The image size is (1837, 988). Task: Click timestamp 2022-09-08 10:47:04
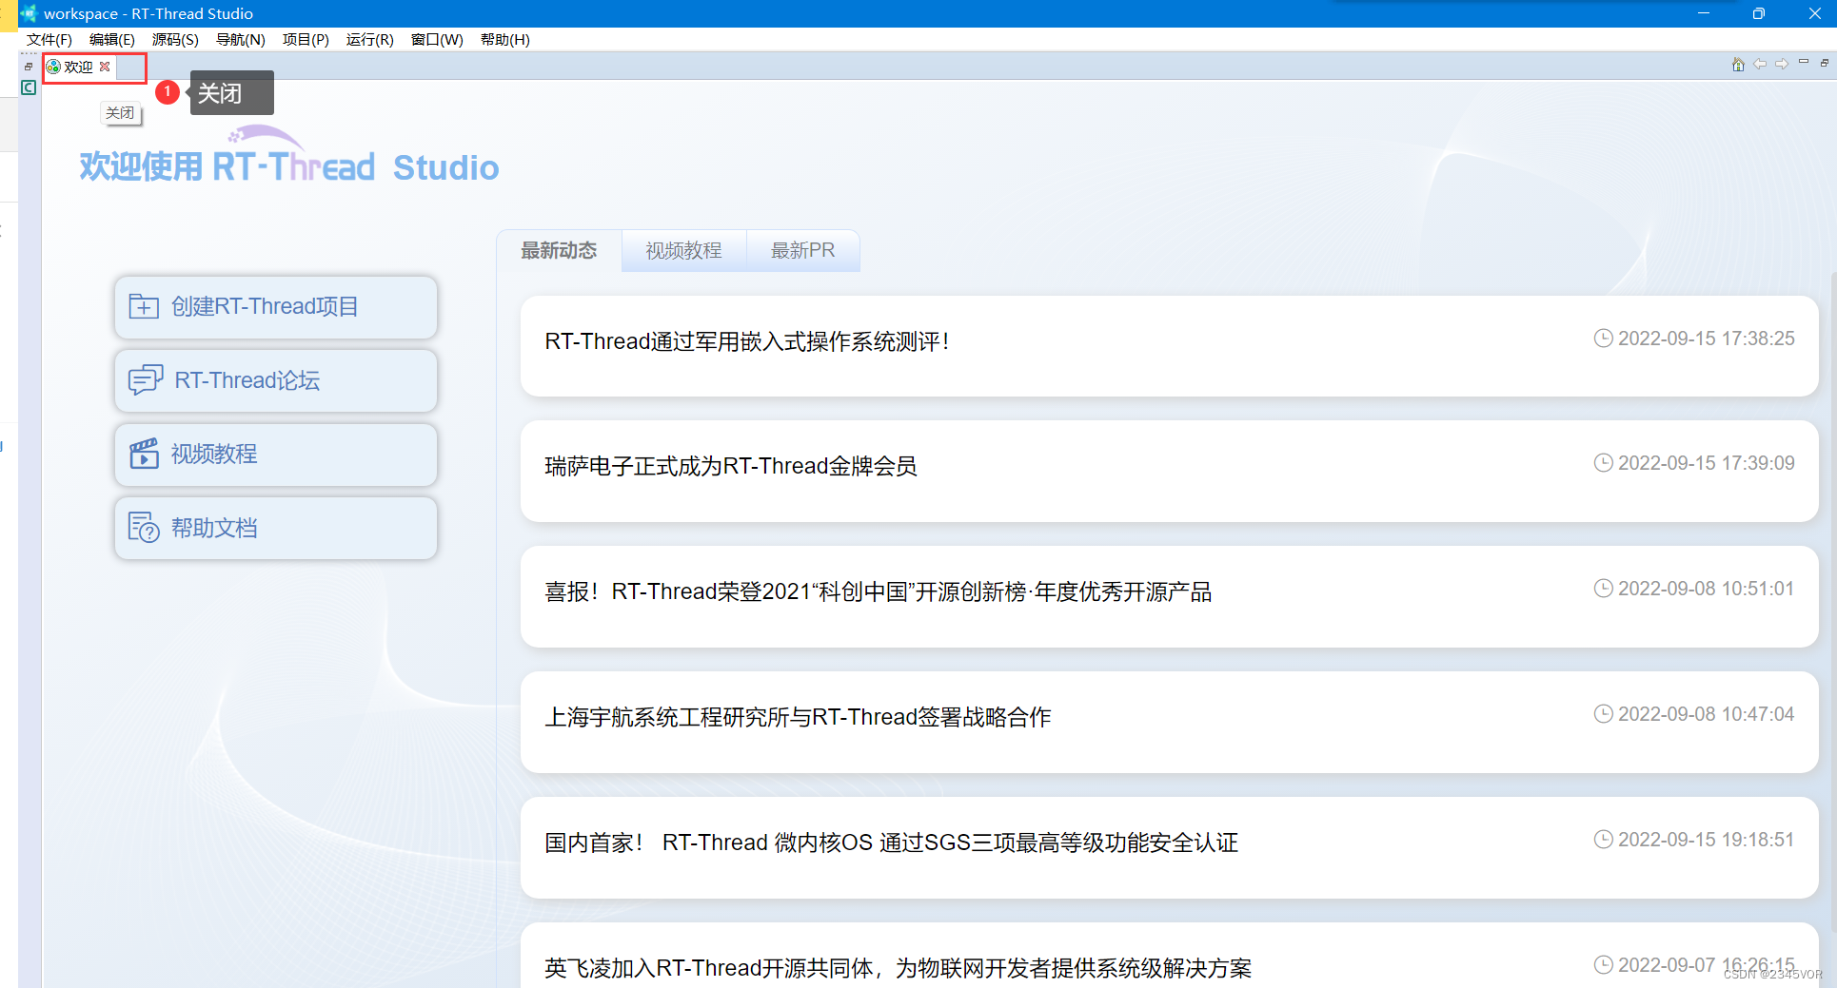click(x=1706, y=714)
